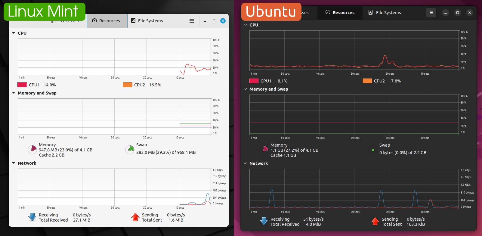Click CPU2 orange color swatch in Ubuntu window
The image size is (482, 236).
tap(367, 81)
